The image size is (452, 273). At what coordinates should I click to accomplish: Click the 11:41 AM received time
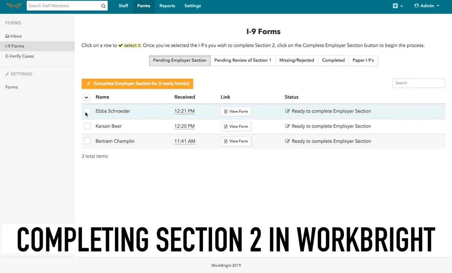(x=185, y=141)
